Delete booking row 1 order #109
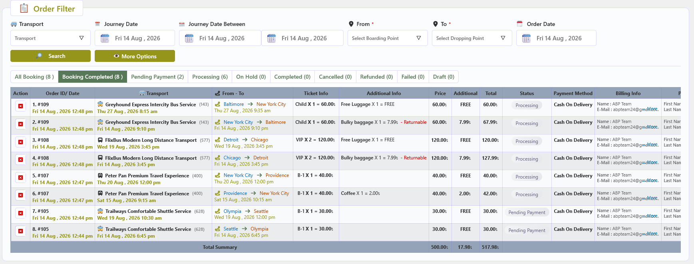 point(20,106)
